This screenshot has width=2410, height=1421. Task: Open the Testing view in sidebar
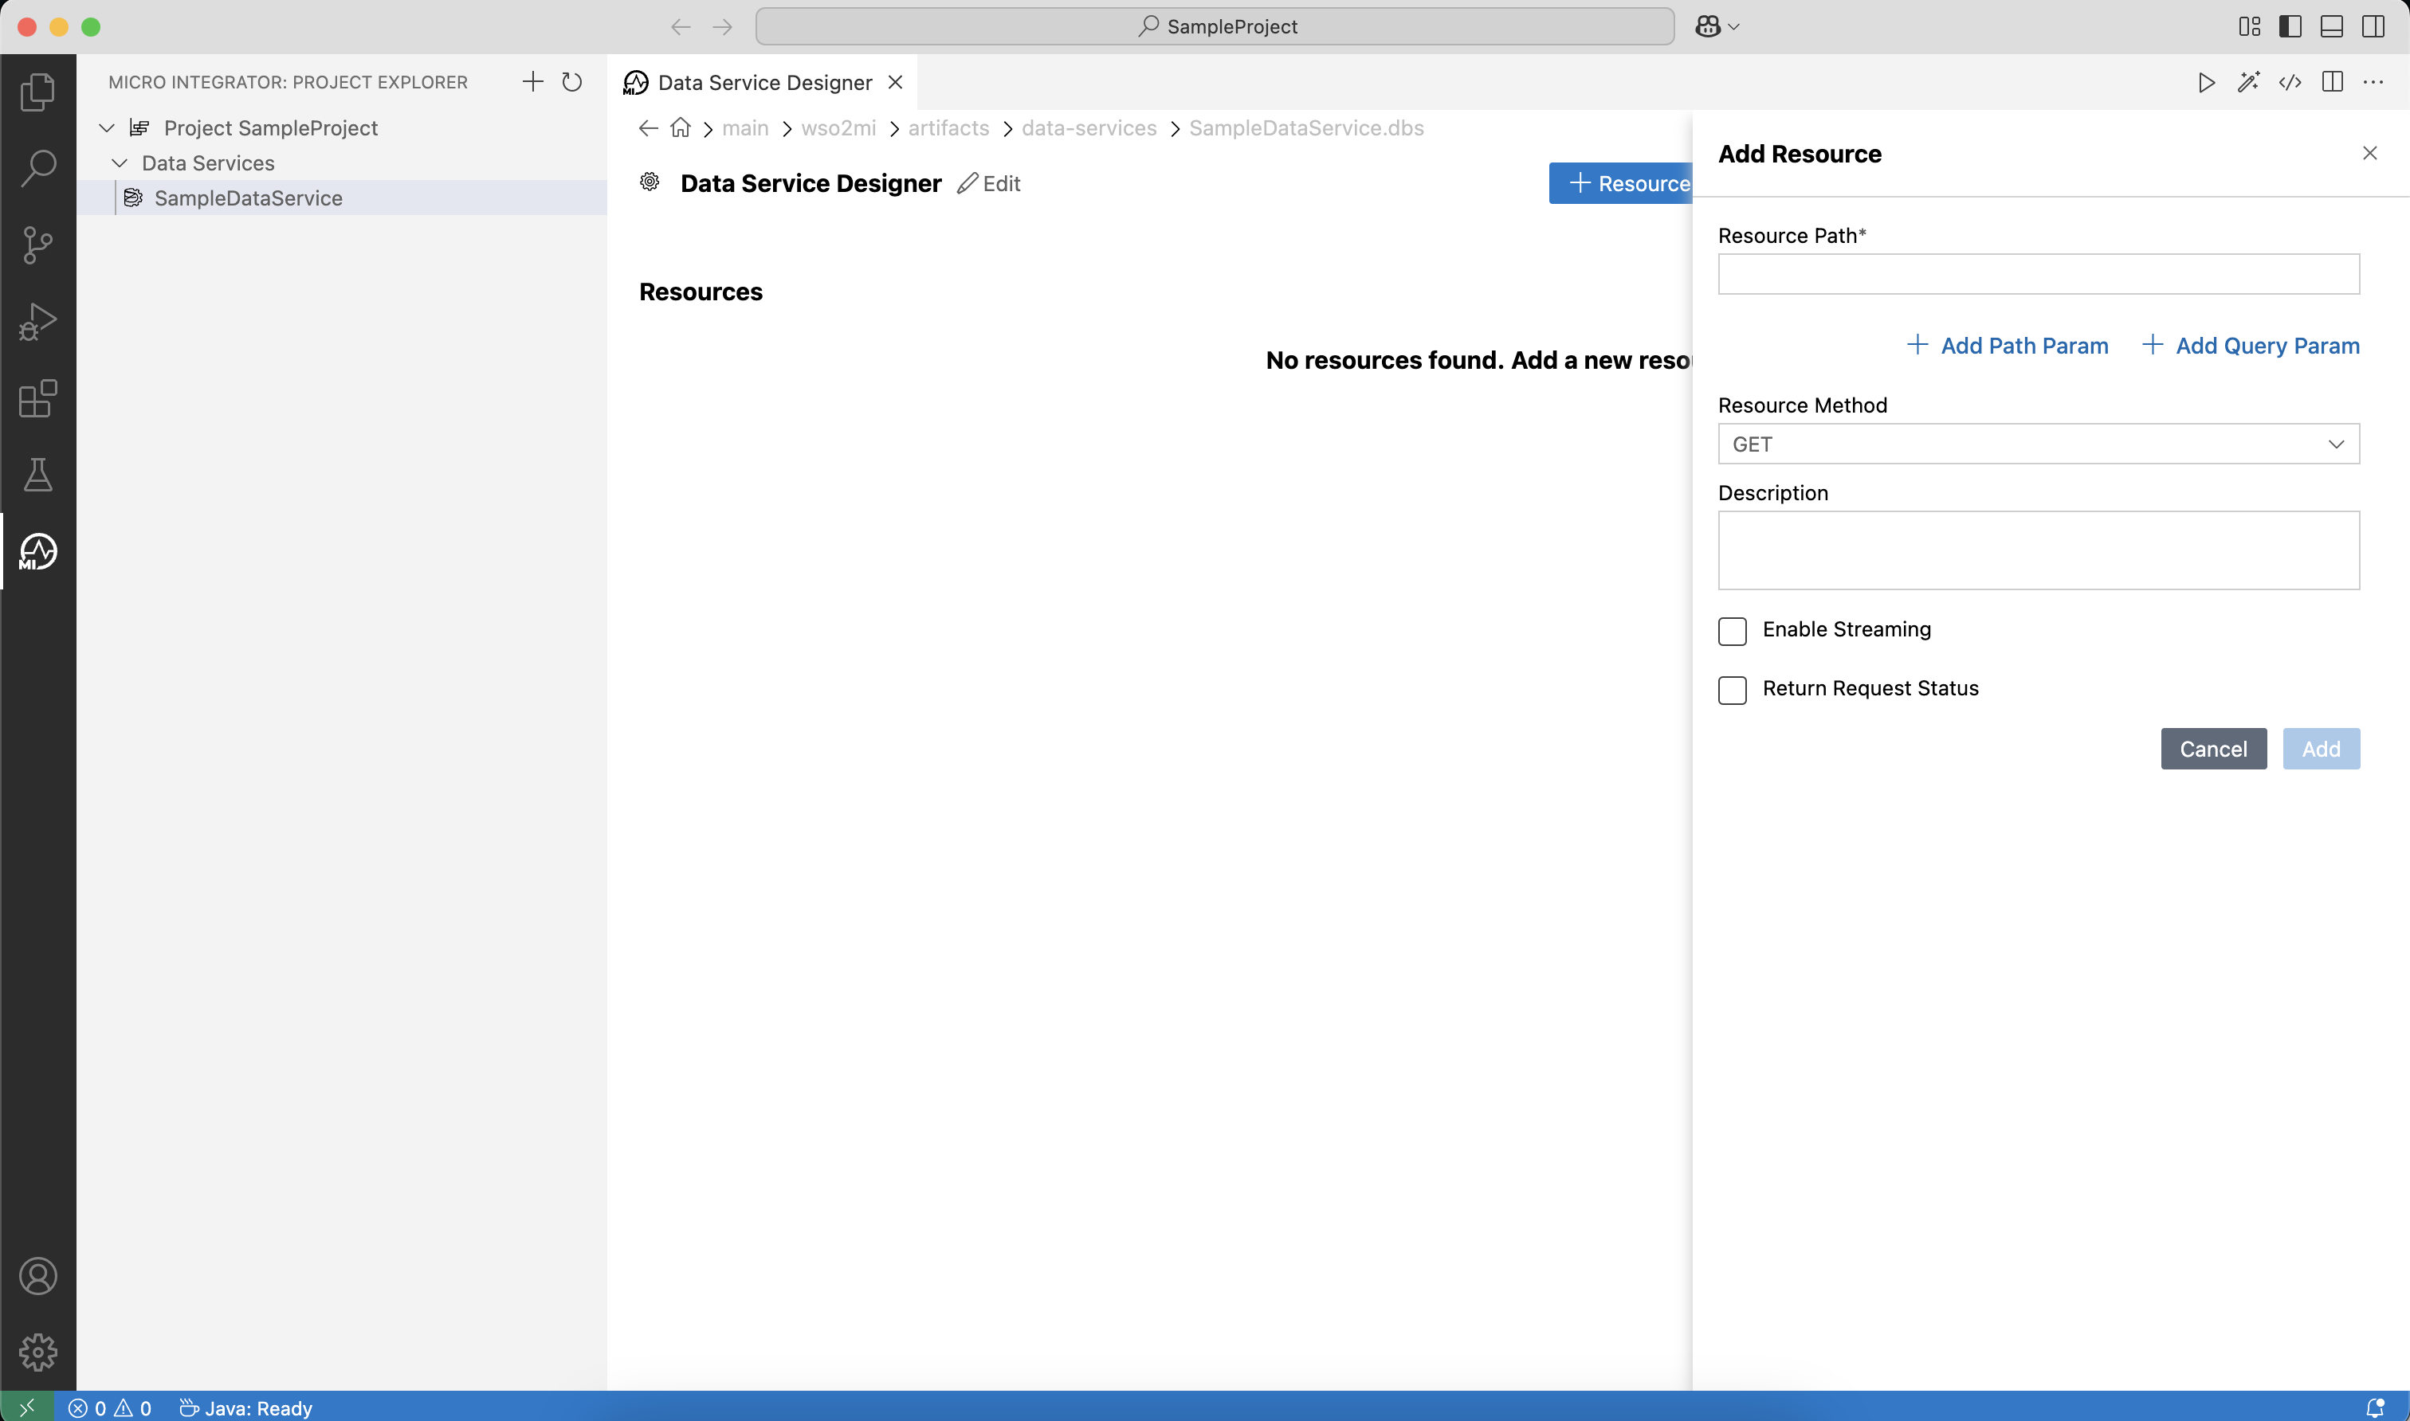click(37, 475)
